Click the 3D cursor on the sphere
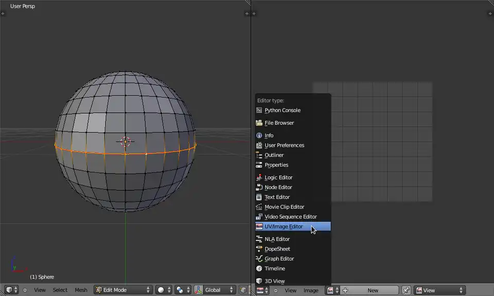 coord(126,141)
